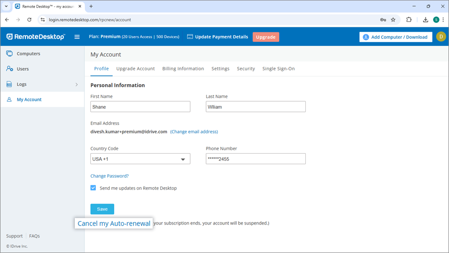This screenshot has width=449, height=253.
Task: Open the Users section in sidebar
Action: coord(22,69)
